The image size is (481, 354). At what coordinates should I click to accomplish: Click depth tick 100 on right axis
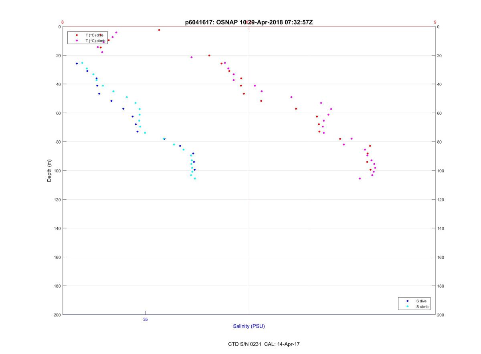(x=441, y=171)
